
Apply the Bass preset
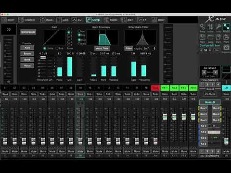pyautogui.click(x=27, y=60)
